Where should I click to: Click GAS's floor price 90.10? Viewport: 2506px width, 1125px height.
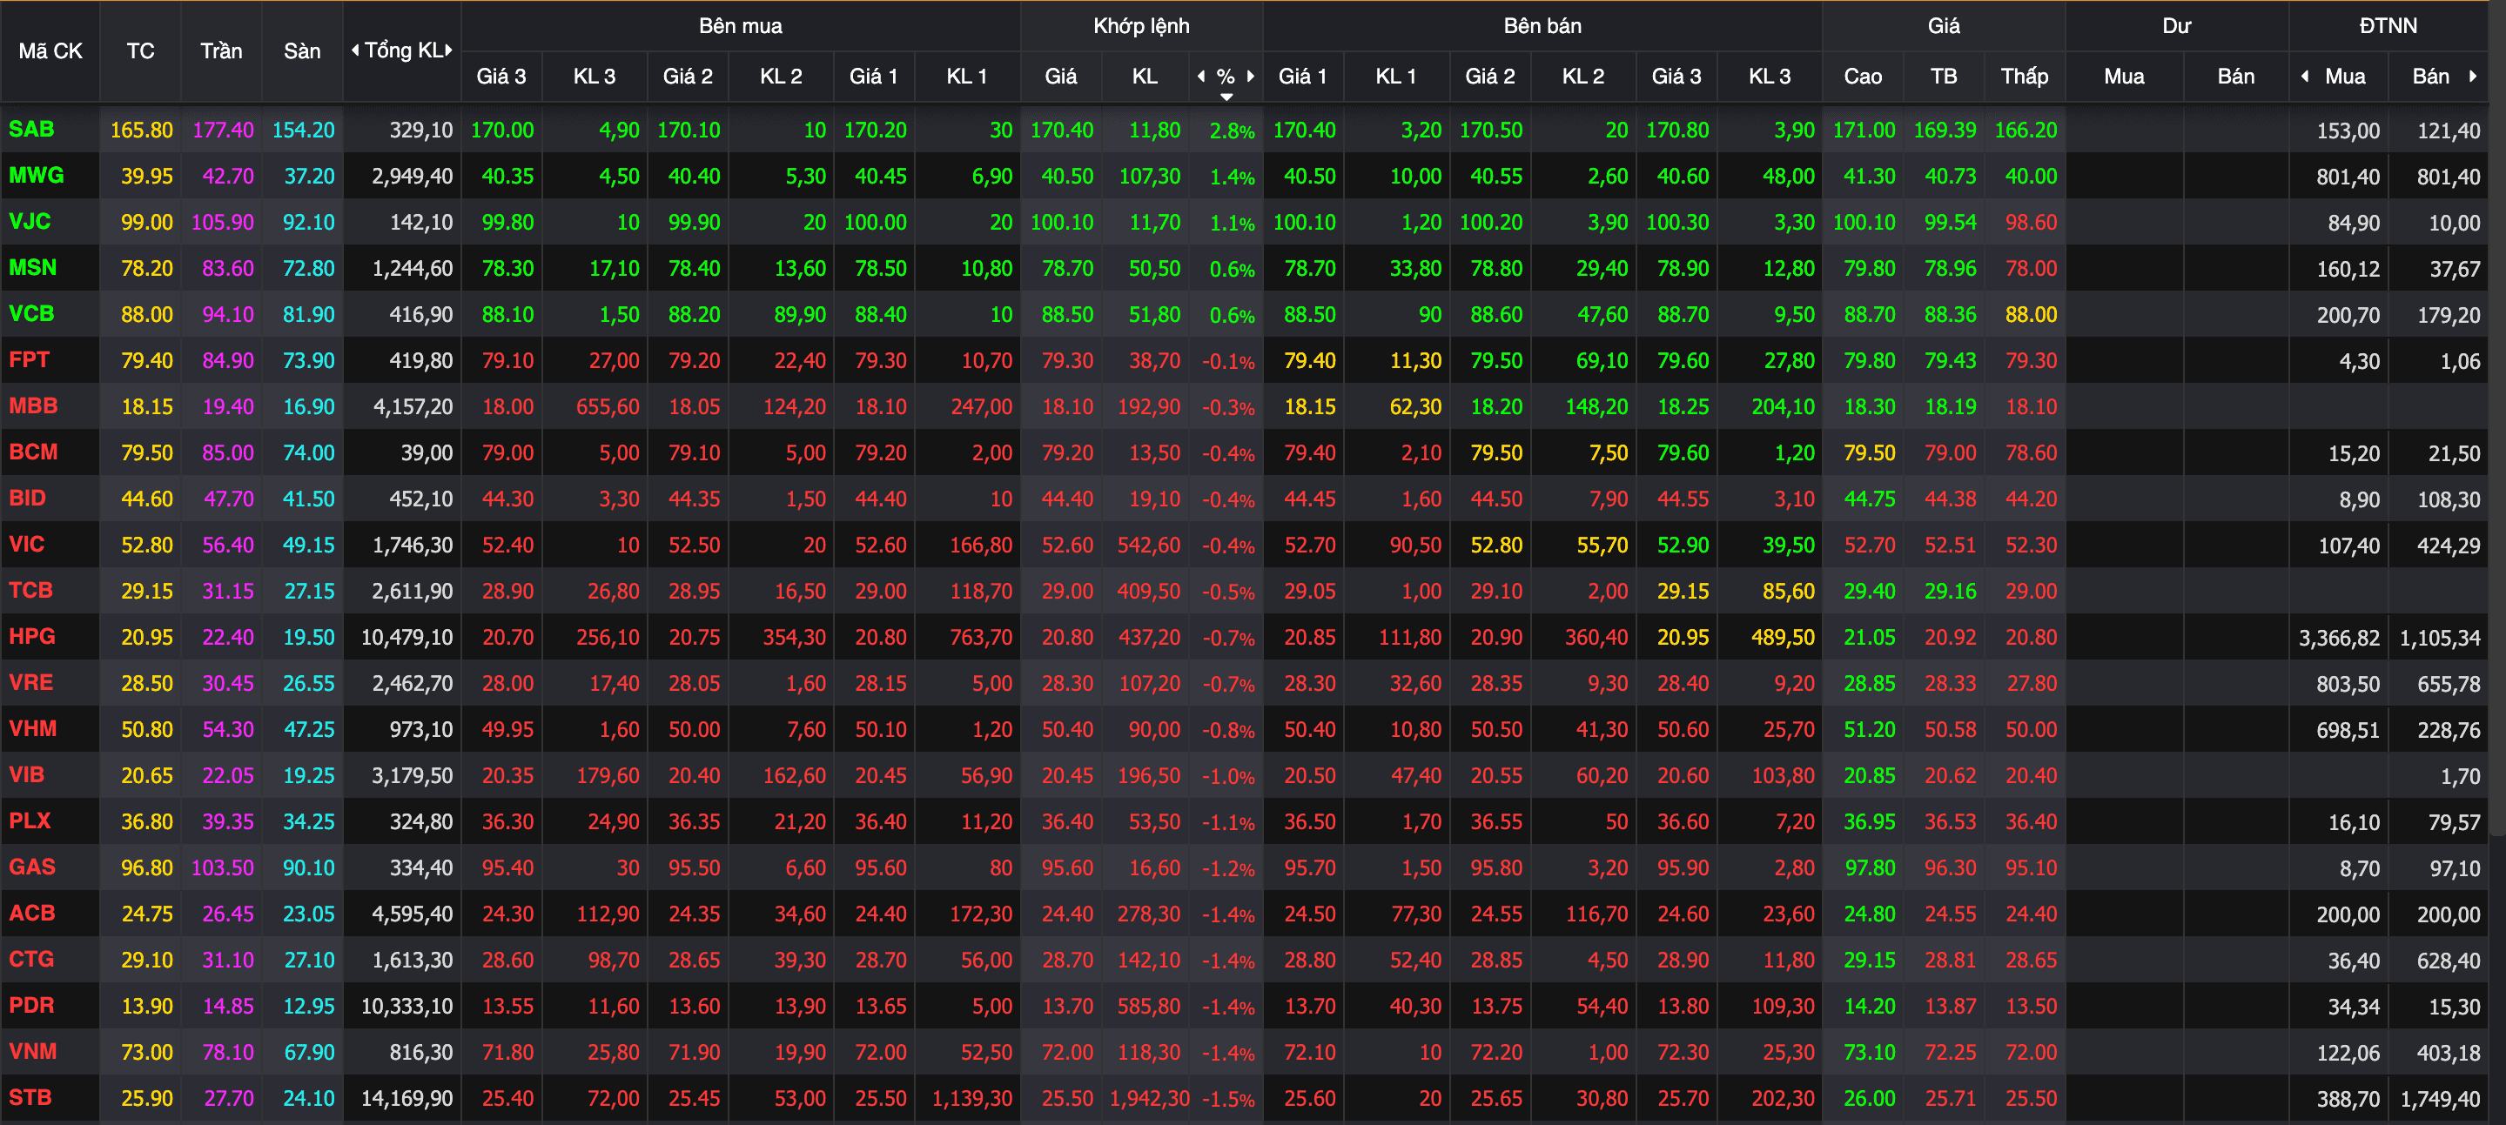coord(308,867)
